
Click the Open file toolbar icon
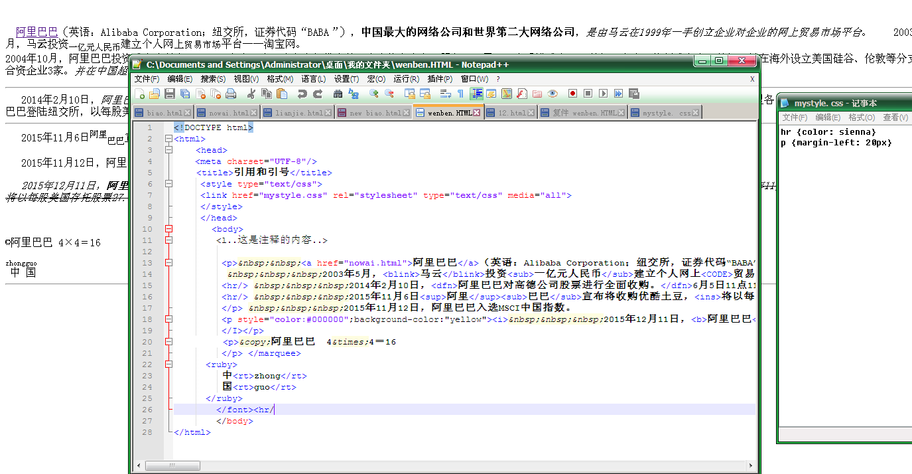[155, 94]
